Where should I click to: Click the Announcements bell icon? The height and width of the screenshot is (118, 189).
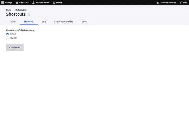[x=158, y=2]
